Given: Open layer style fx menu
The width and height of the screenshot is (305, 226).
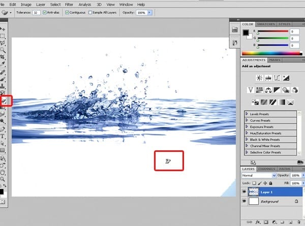Looking at the screenshot, I should pos(258,222).
